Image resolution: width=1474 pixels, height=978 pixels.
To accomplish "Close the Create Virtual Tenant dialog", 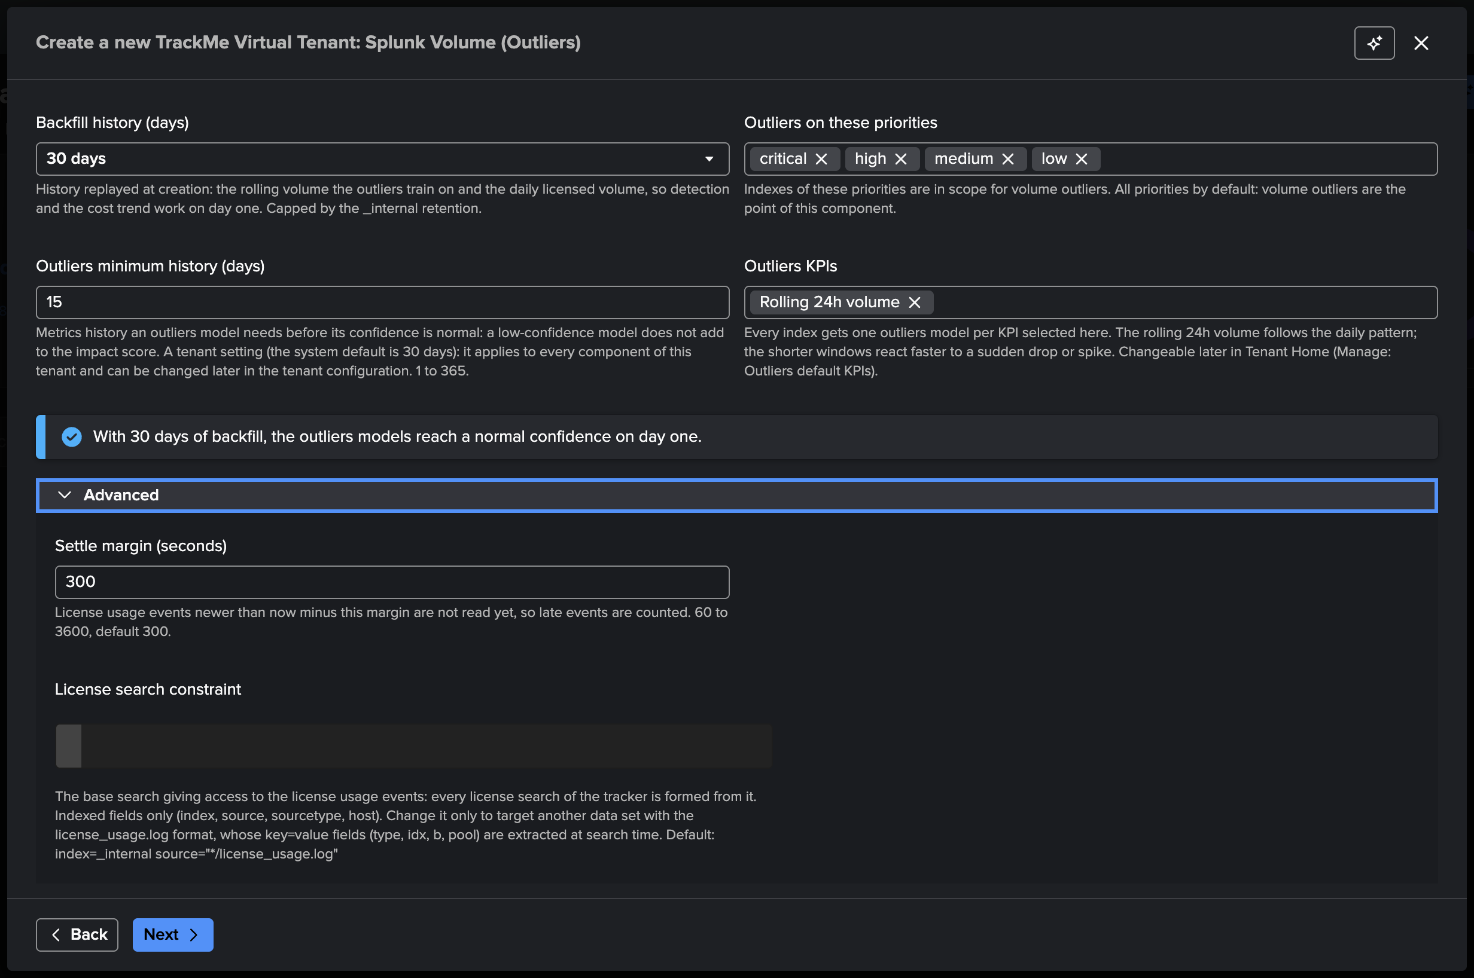I will coord(1421,43).
